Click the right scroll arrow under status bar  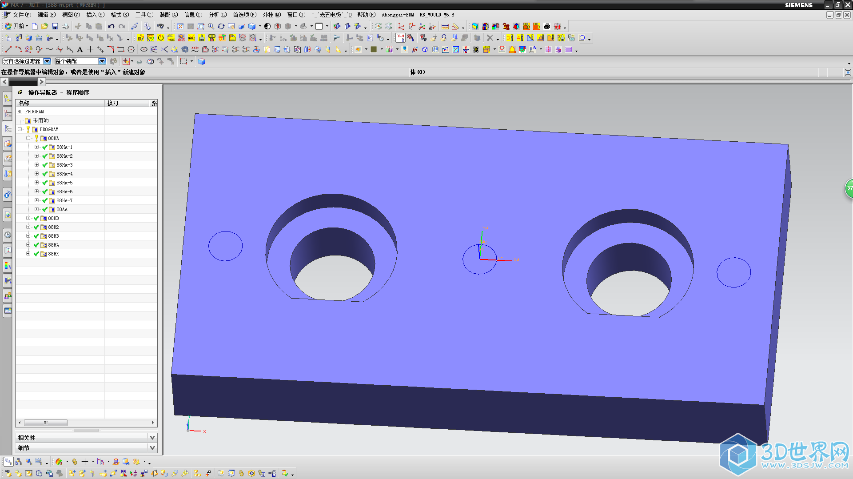(41, 82)
